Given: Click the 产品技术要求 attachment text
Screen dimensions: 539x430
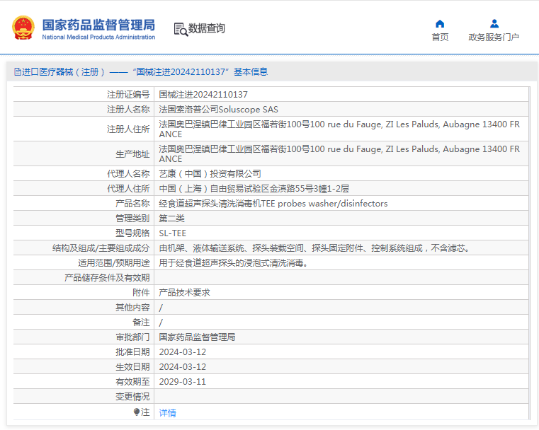Looking at the screenshot, I should pyautogui.click(x=184, y=293).
